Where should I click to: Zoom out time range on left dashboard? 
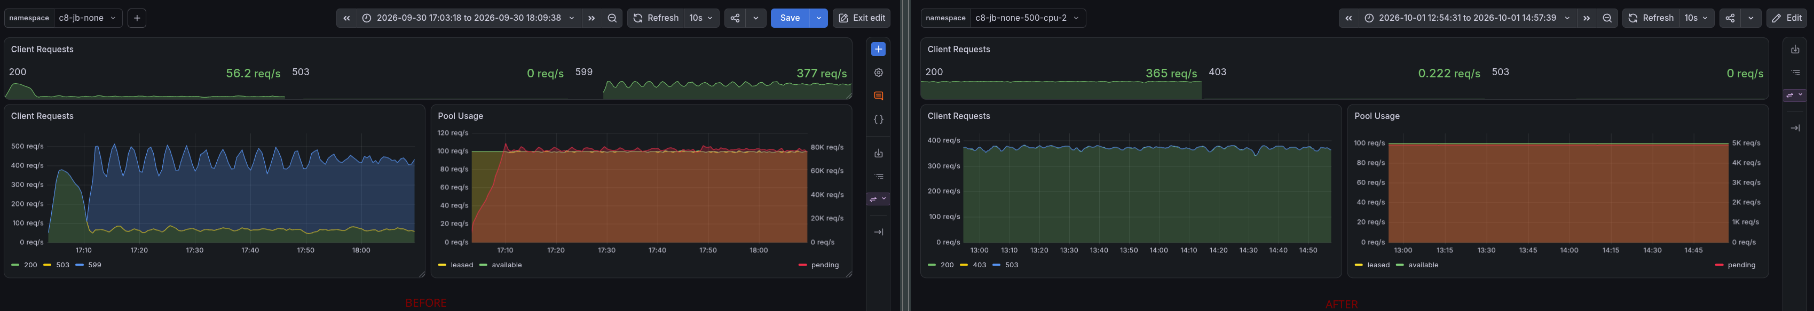[x=612, y=18]
